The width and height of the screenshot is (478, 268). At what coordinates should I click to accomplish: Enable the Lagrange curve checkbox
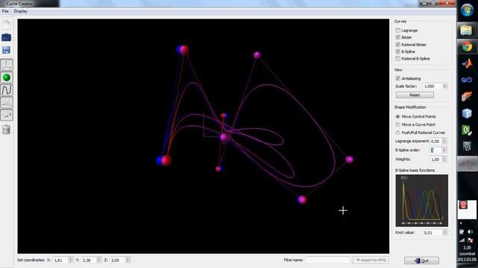398,31
